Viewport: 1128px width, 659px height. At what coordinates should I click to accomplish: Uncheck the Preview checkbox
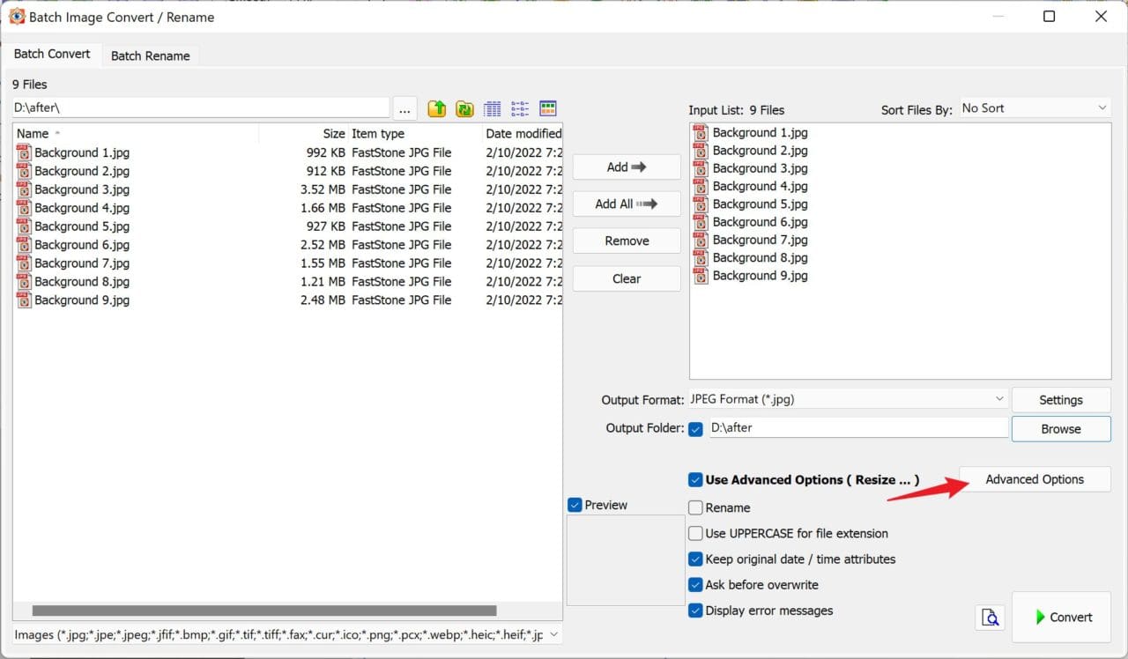tap(575, 505)
